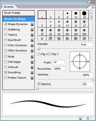Uncheck the Smoothing checkbox
The image size is (96, 121).
point(6,72)
